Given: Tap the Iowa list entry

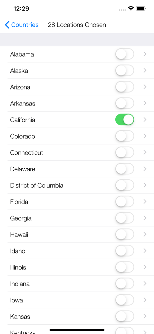Looking at the screenshot, I should [77, 300].
